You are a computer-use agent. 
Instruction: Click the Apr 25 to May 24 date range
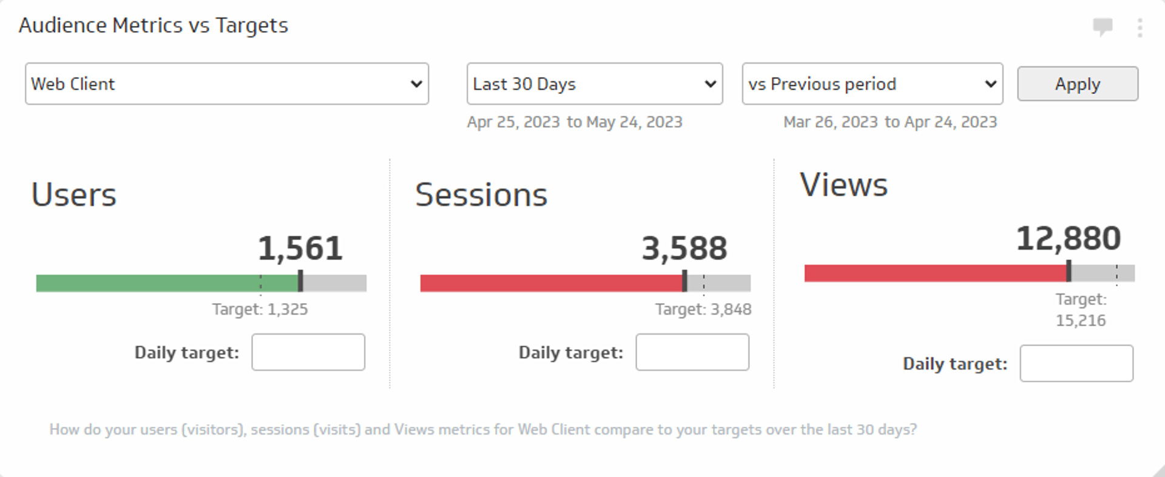click(574, 122)
